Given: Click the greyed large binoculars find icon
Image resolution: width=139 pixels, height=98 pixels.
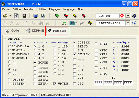Looking at the screenshot, I should point(41,23).
